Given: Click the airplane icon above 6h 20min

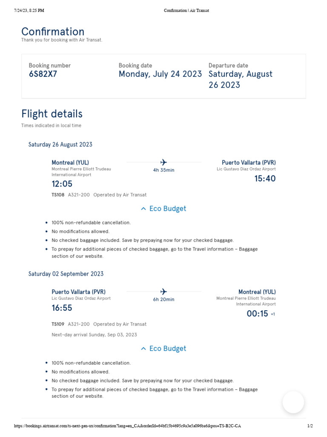Looking at the screenshot, I should (163, 291).
